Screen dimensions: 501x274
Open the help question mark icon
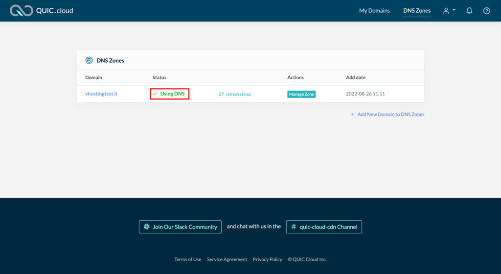pos(486,11)
